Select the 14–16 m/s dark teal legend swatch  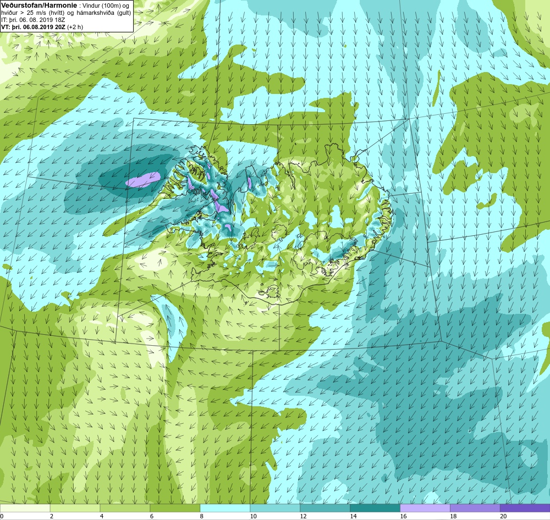tap(375, 508)
